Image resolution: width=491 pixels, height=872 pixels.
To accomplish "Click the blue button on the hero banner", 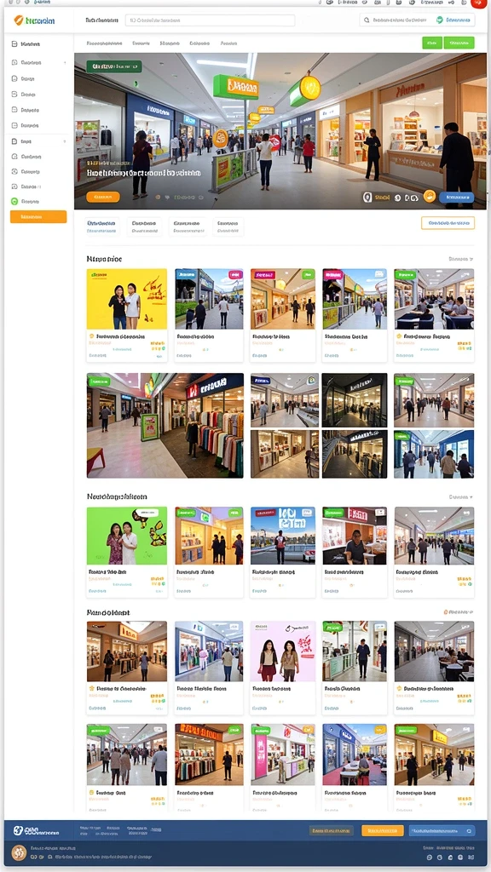I will pyautogui.click(x=457, y=197).
